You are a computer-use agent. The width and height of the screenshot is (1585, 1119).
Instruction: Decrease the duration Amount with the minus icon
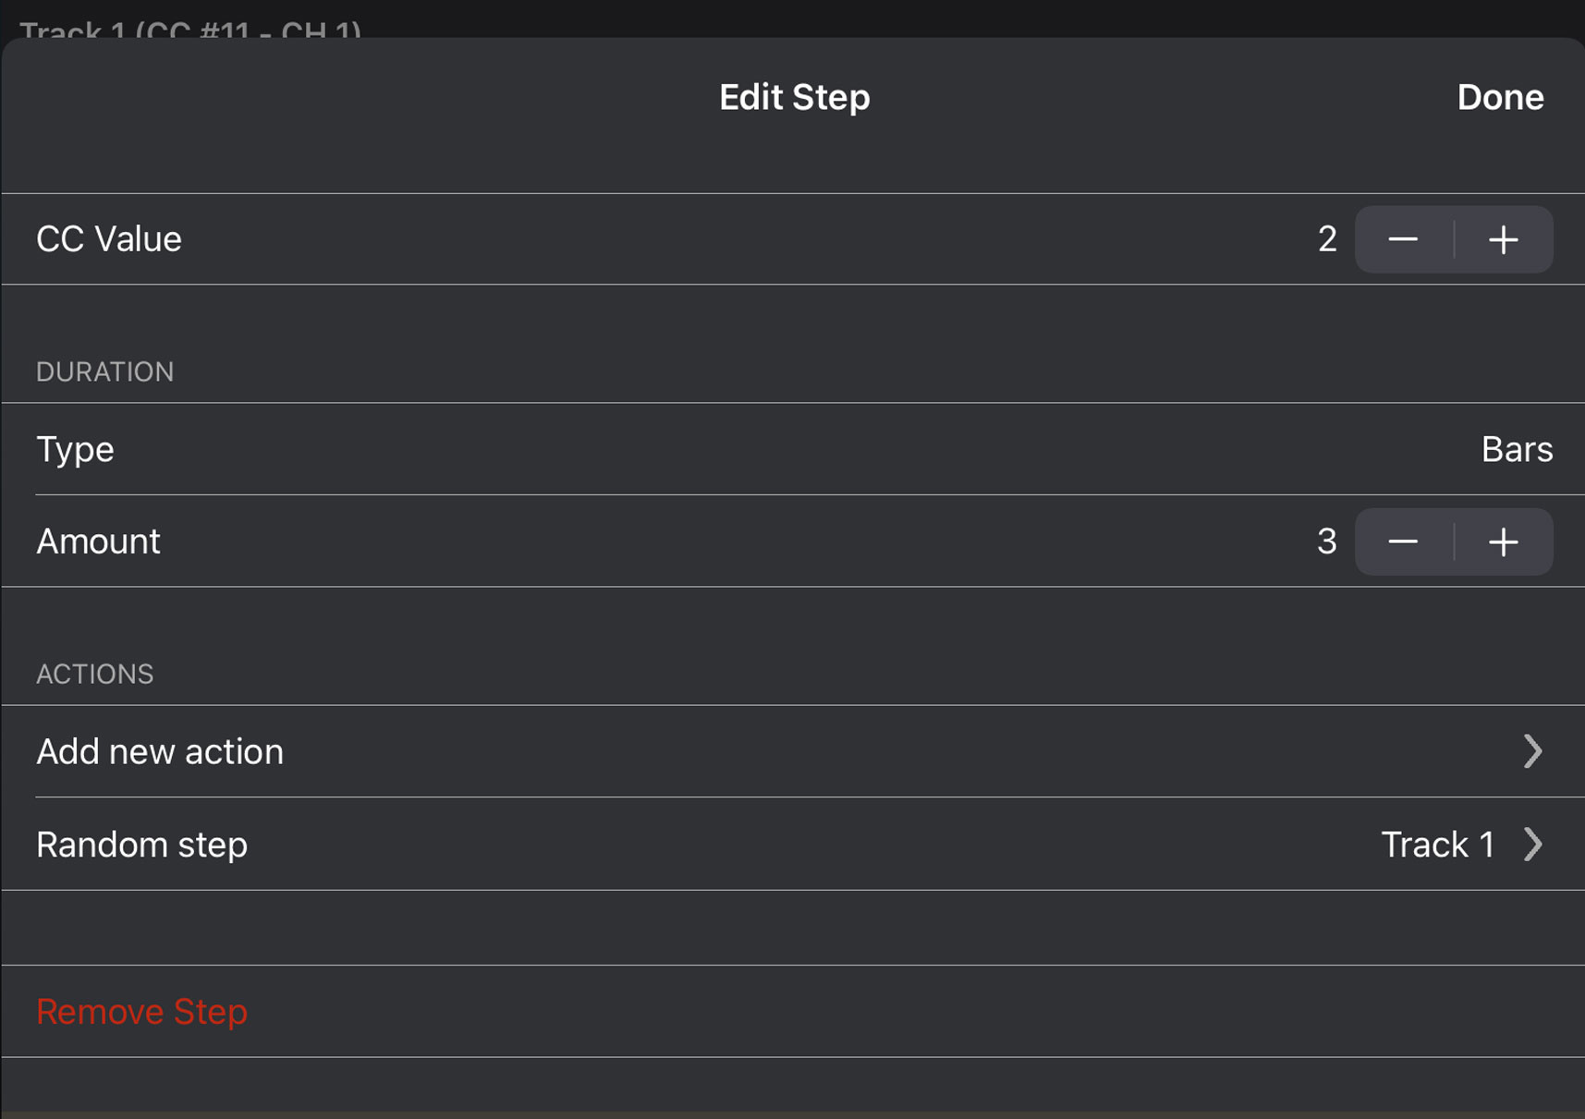pyautogui.click(x=1403, y=541)
